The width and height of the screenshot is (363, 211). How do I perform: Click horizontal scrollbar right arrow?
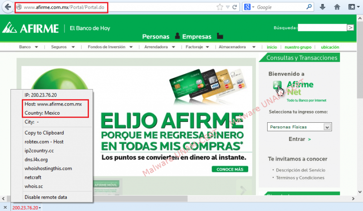pyautogui.click(x=353, y=199)
